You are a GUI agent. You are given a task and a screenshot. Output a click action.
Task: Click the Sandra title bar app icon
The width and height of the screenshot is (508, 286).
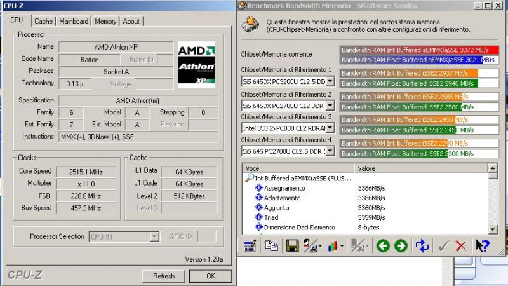(243, 6)
